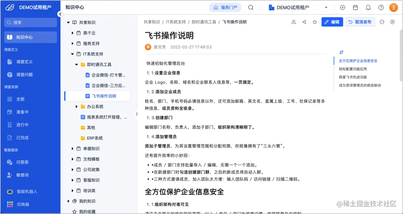Collapse the 即时通讯工具 folder
The width and height of the screenshot is (403, 214).
click(x=76, y=64)
